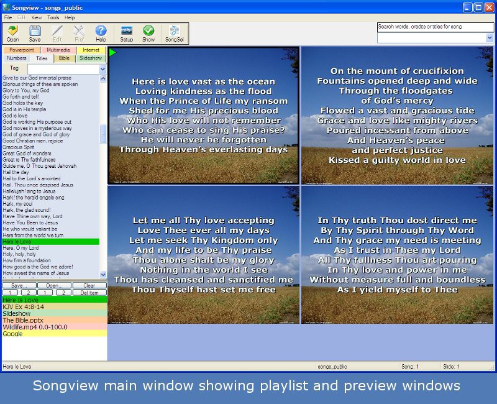This screenshot has height=404, width=497.
Task: Open the Setup toolbar icon
Action: 127,34
